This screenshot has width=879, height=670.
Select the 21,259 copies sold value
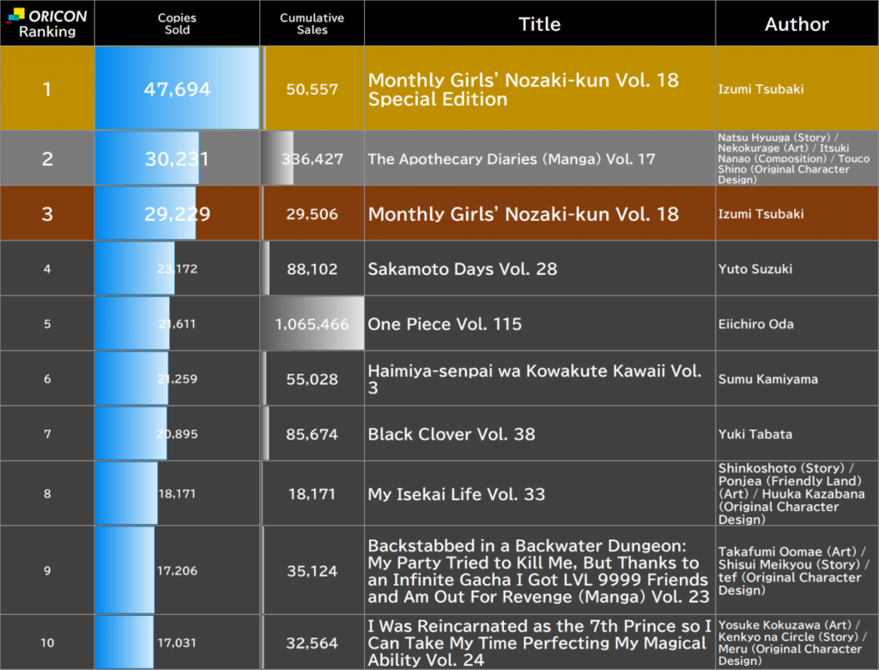pos(177,379)
